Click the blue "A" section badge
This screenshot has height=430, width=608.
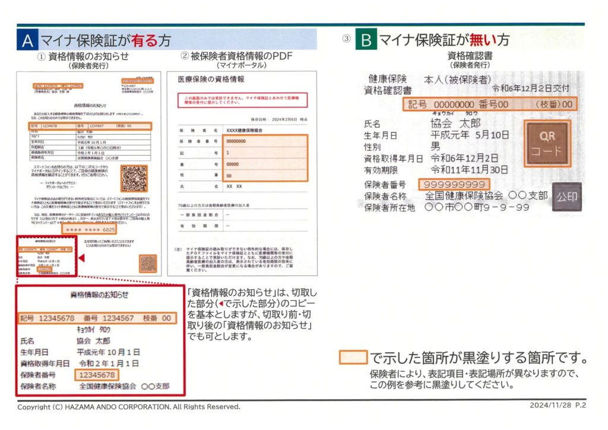(27, 40)
